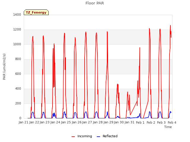The height and width of the screenshot is (142, 190).
Task: Toggle the Incoming series in legend
Action: click(x=85, y=136)
